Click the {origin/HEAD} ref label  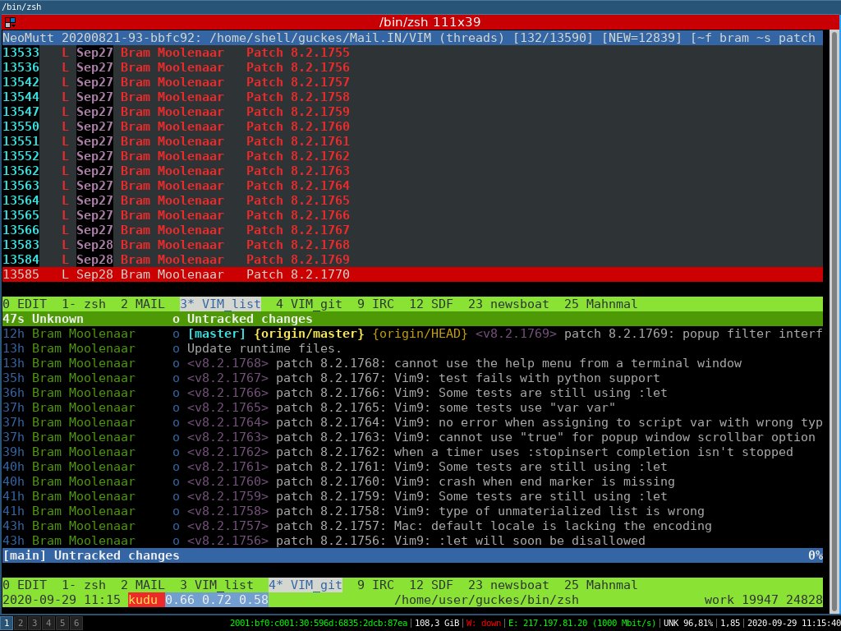tap(420, 334)
